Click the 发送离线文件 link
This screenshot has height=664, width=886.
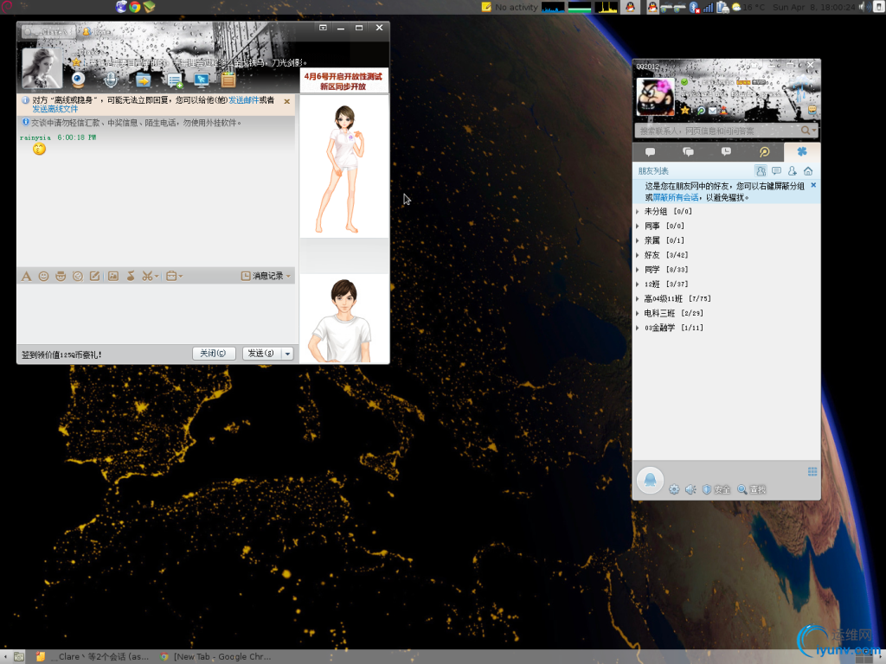55,109
